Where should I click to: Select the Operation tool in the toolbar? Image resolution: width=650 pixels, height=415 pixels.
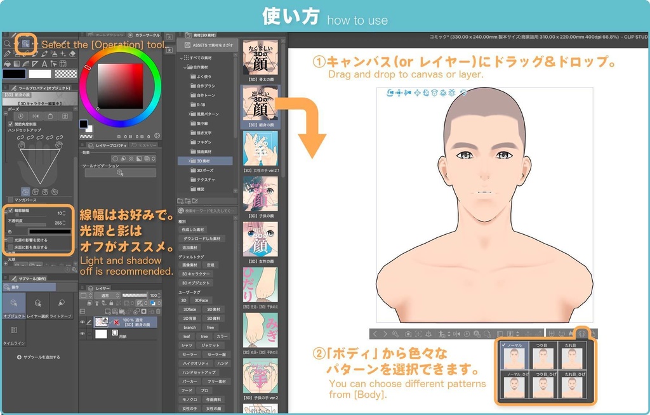(x=26, y=43)
